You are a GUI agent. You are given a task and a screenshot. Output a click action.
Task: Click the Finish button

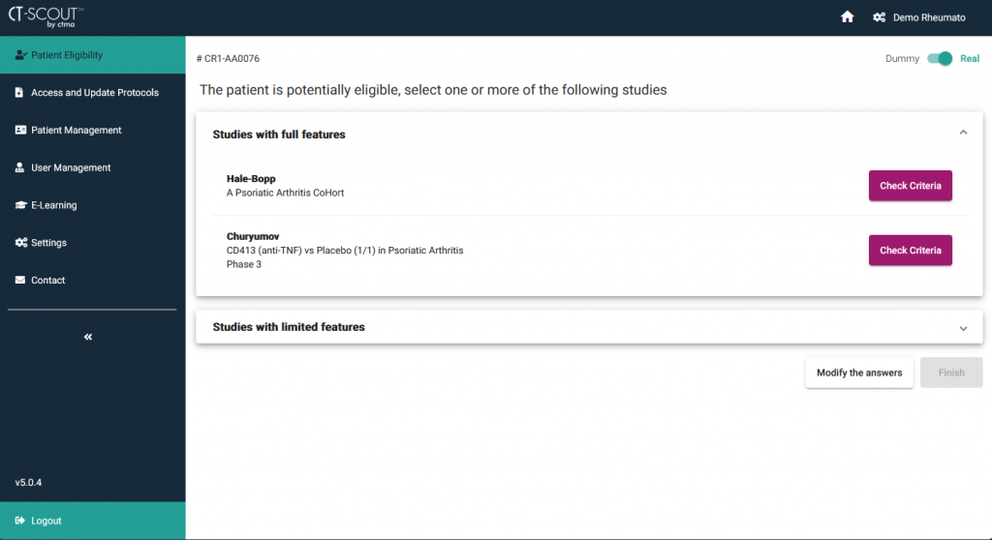[x=951, y=373]
